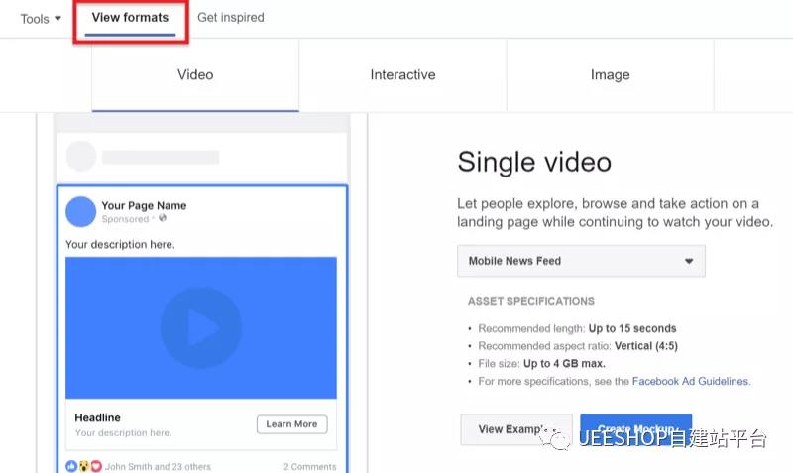Viewport: 793px width, 473px height.
Task: Click the blue page profile avatar
Action: pyautogui.click(x=81, y=212)
